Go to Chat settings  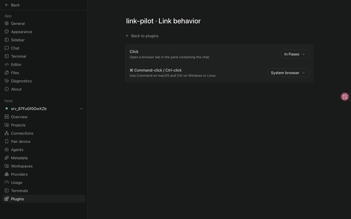pos(44,48)
